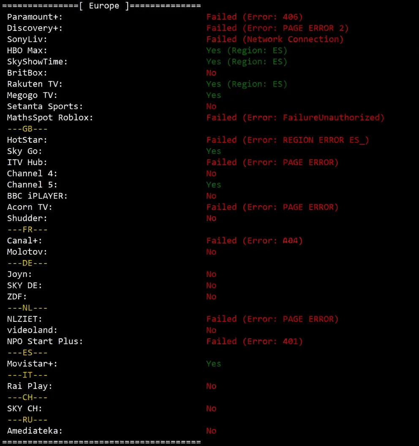
Task: Click the FR region separator
Action: [x=27, y=229]
